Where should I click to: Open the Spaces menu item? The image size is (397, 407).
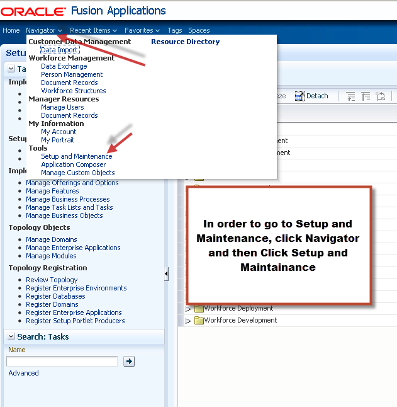click(x=199, y=30)
